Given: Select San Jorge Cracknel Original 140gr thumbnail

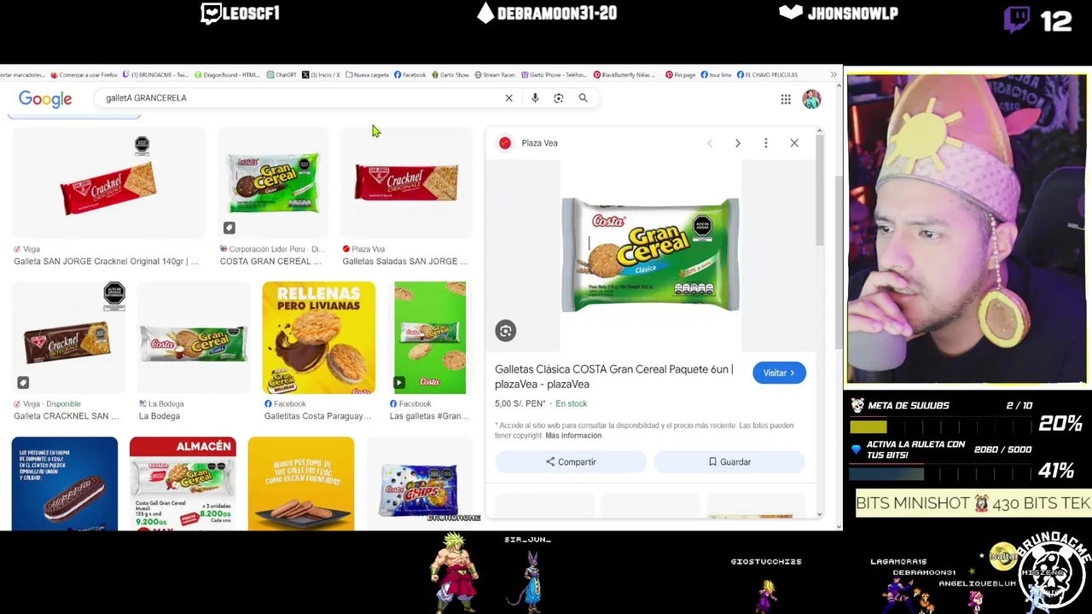Looking at the screenshot, I should coord(108,183).
